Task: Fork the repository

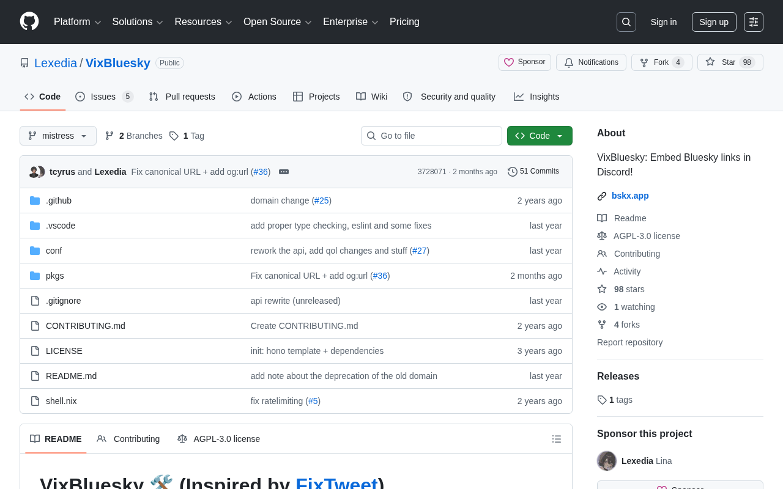Action: [x=661, y=62]
